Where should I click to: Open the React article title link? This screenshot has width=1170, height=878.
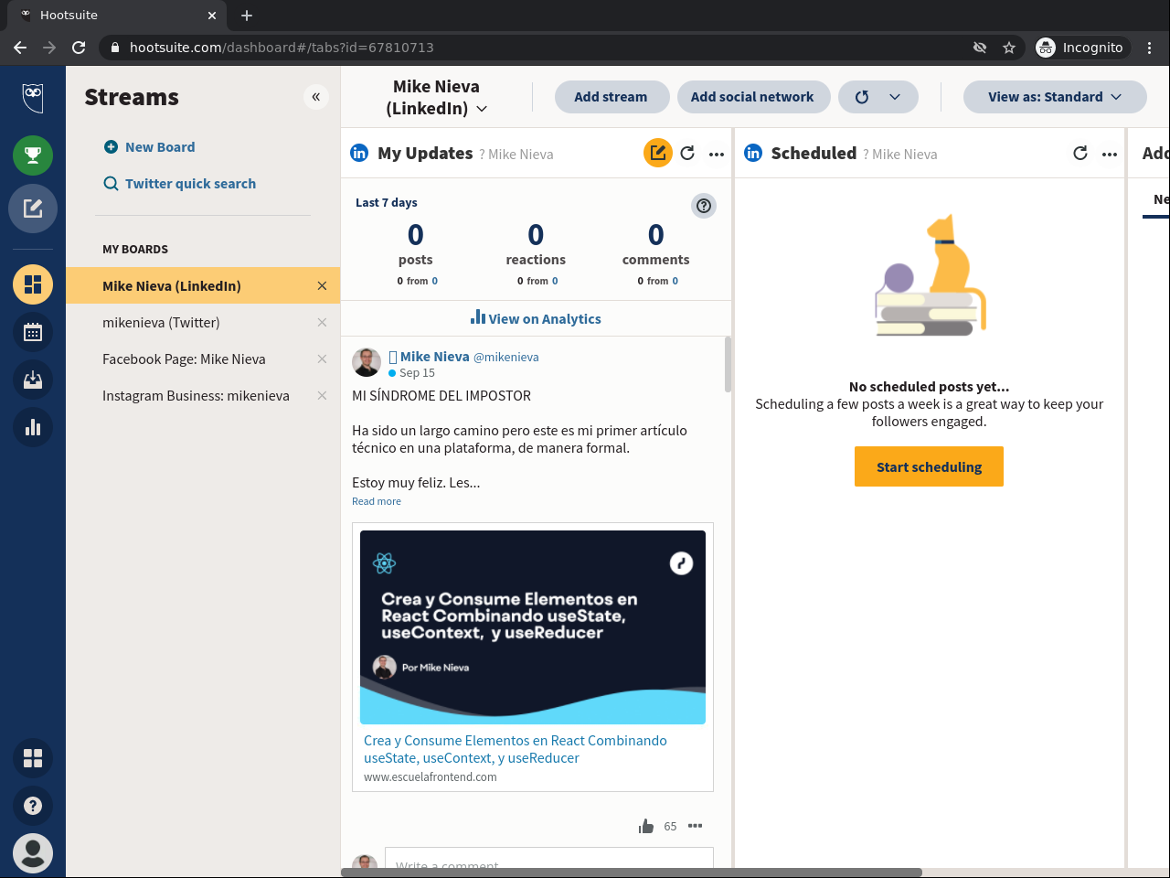point(516,749)
